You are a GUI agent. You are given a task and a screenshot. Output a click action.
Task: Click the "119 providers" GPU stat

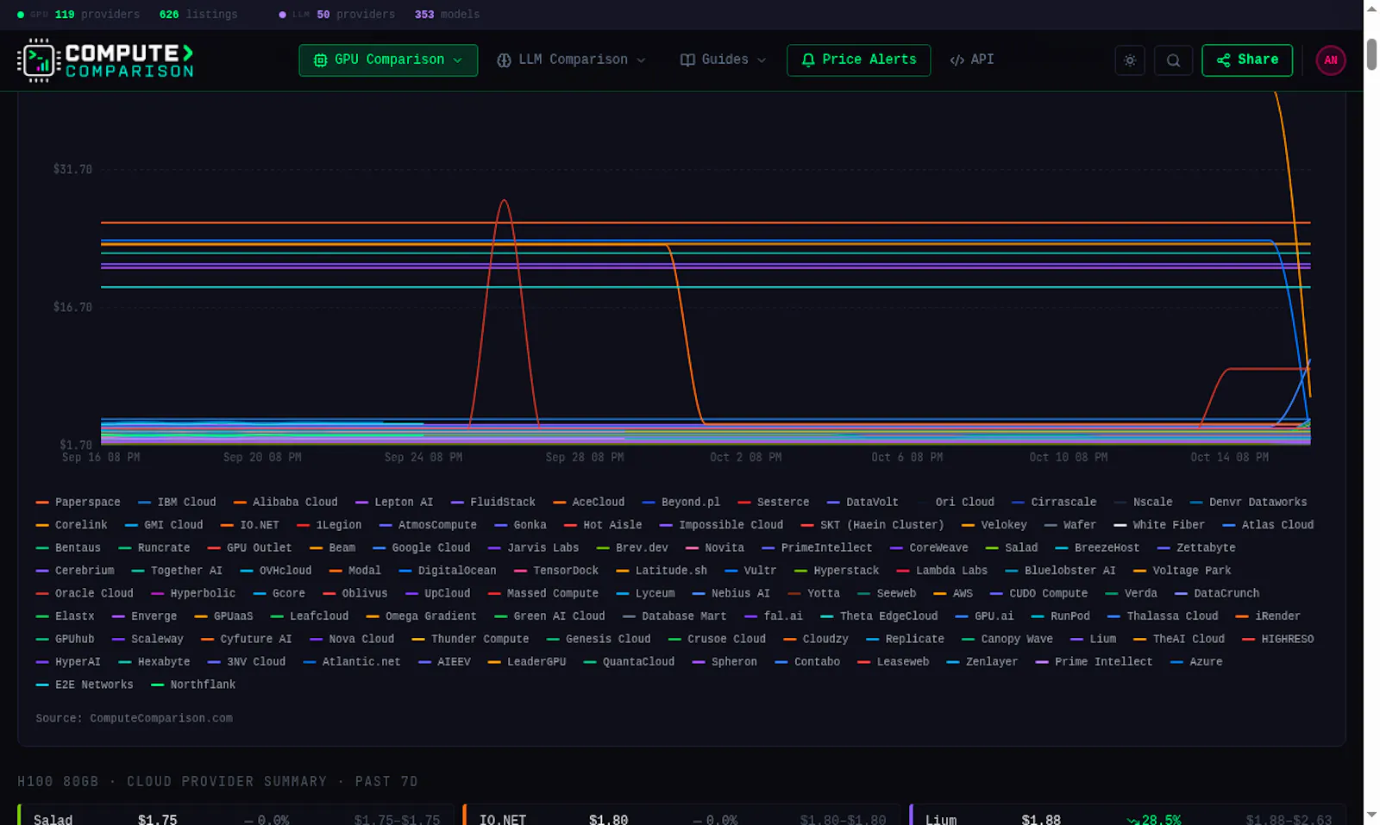pyautogui.click(x=97, y=15)
